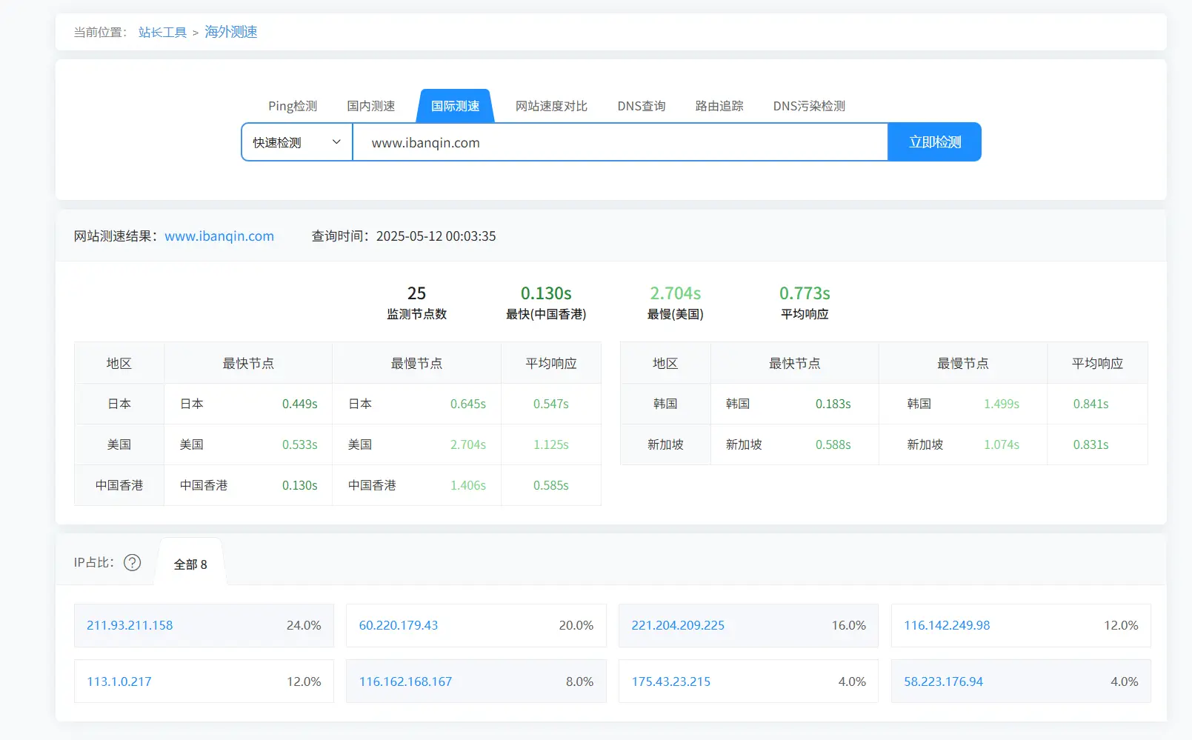Open the 站长工具 breadcrumb link

coord(162,33)
